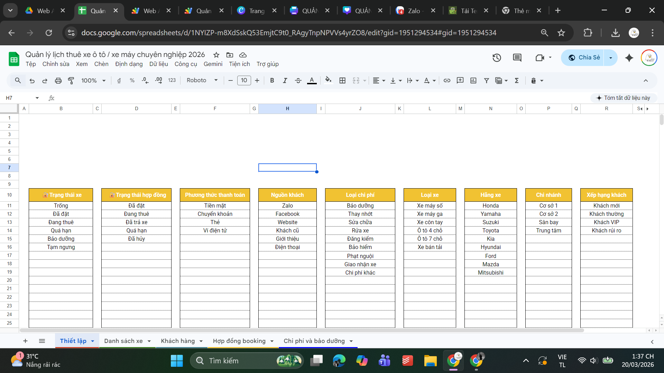The width and height of the screenshot is (664, 373).
Task: Select the Insert link icon
Action: pyautogui.click(x=447, y=80)
